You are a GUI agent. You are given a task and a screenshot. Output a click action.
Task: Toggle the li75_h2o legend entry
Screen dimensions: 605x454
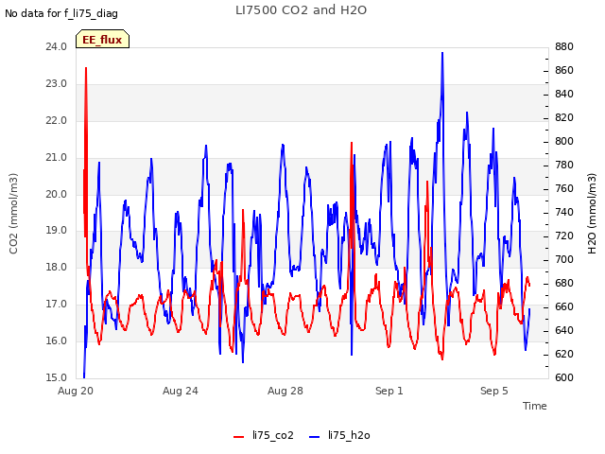[x=339, y=435]
